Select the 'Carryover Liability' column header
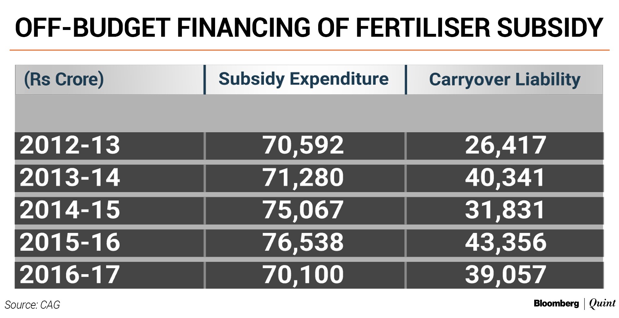Image resolution: width=619 pixels, height=318 pixels. [x=505, y=80]
